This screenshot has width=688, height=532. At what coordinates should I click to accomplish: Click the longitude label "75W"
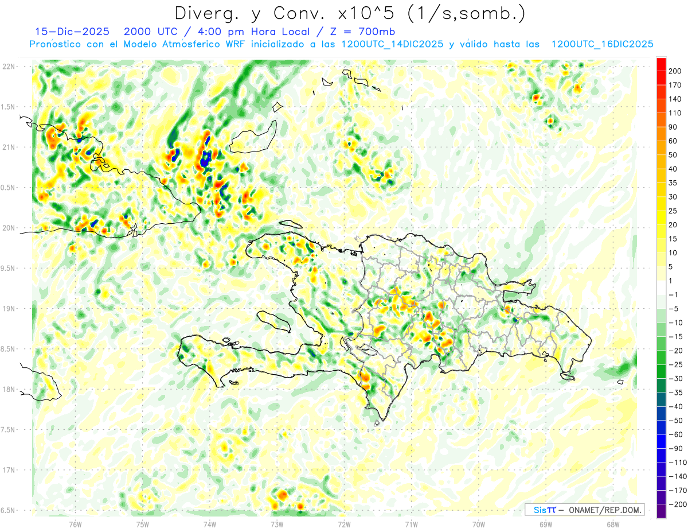(x=142, y=523)
